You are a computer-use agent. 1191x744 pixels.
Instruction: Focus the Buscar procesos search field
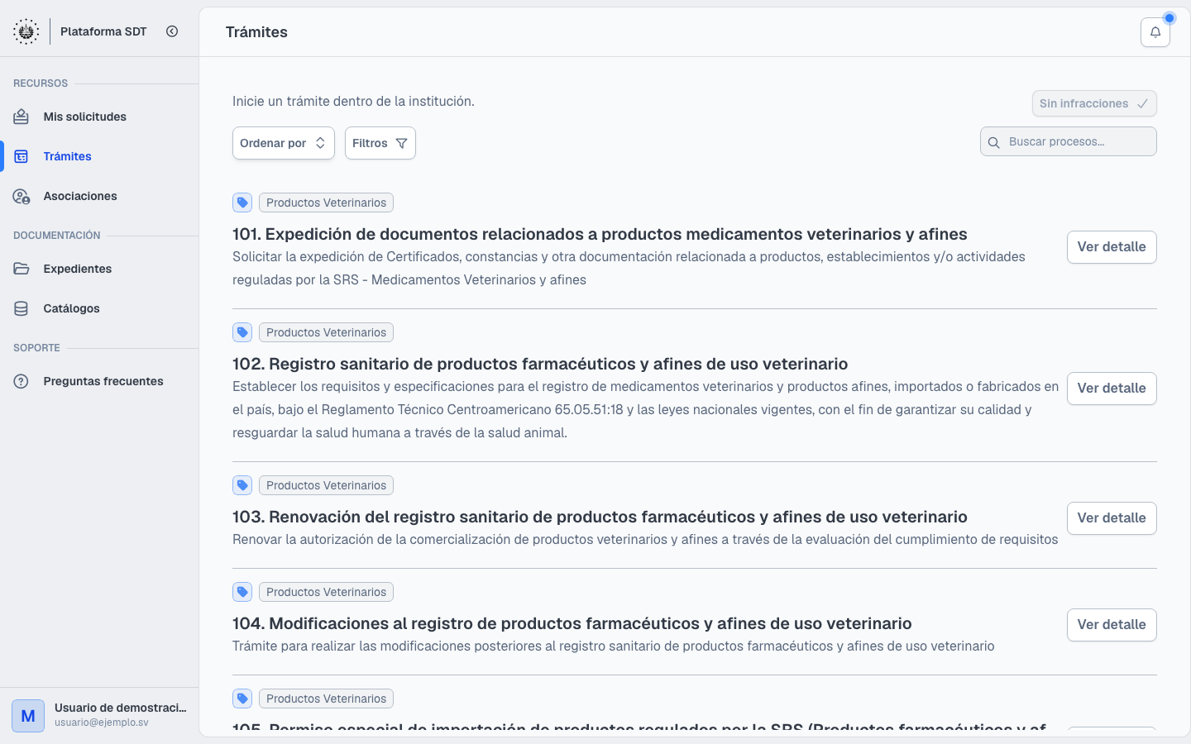click(1069, 141)
